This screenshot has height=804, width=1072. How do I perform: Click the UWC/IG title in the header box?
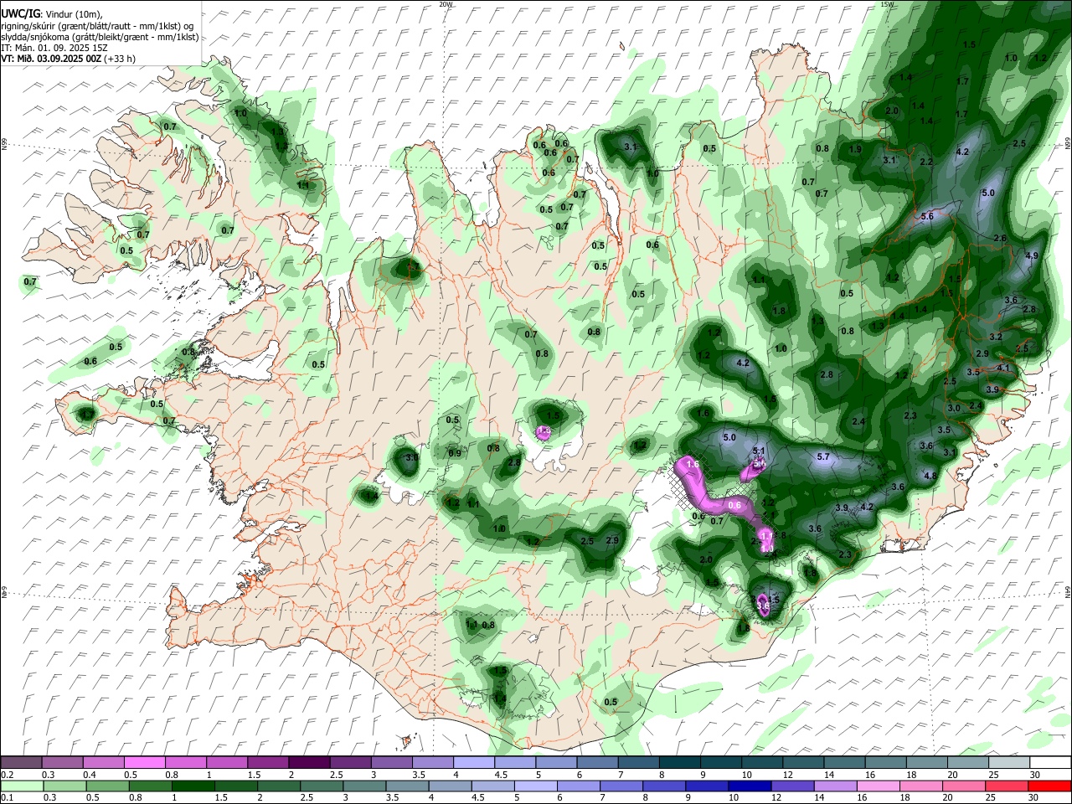pos(19,13)
